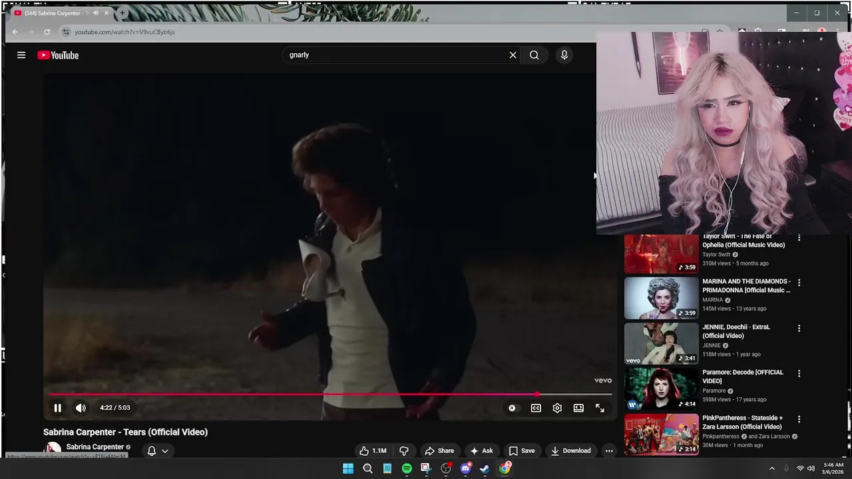Open the Windows Start menu
This screenshot has height=479, width=852.
tap(347, 468)
